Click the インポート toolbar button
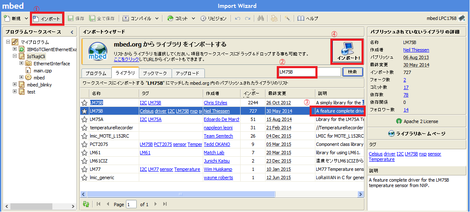Screen dimensions: 470x212 point(47,19)
